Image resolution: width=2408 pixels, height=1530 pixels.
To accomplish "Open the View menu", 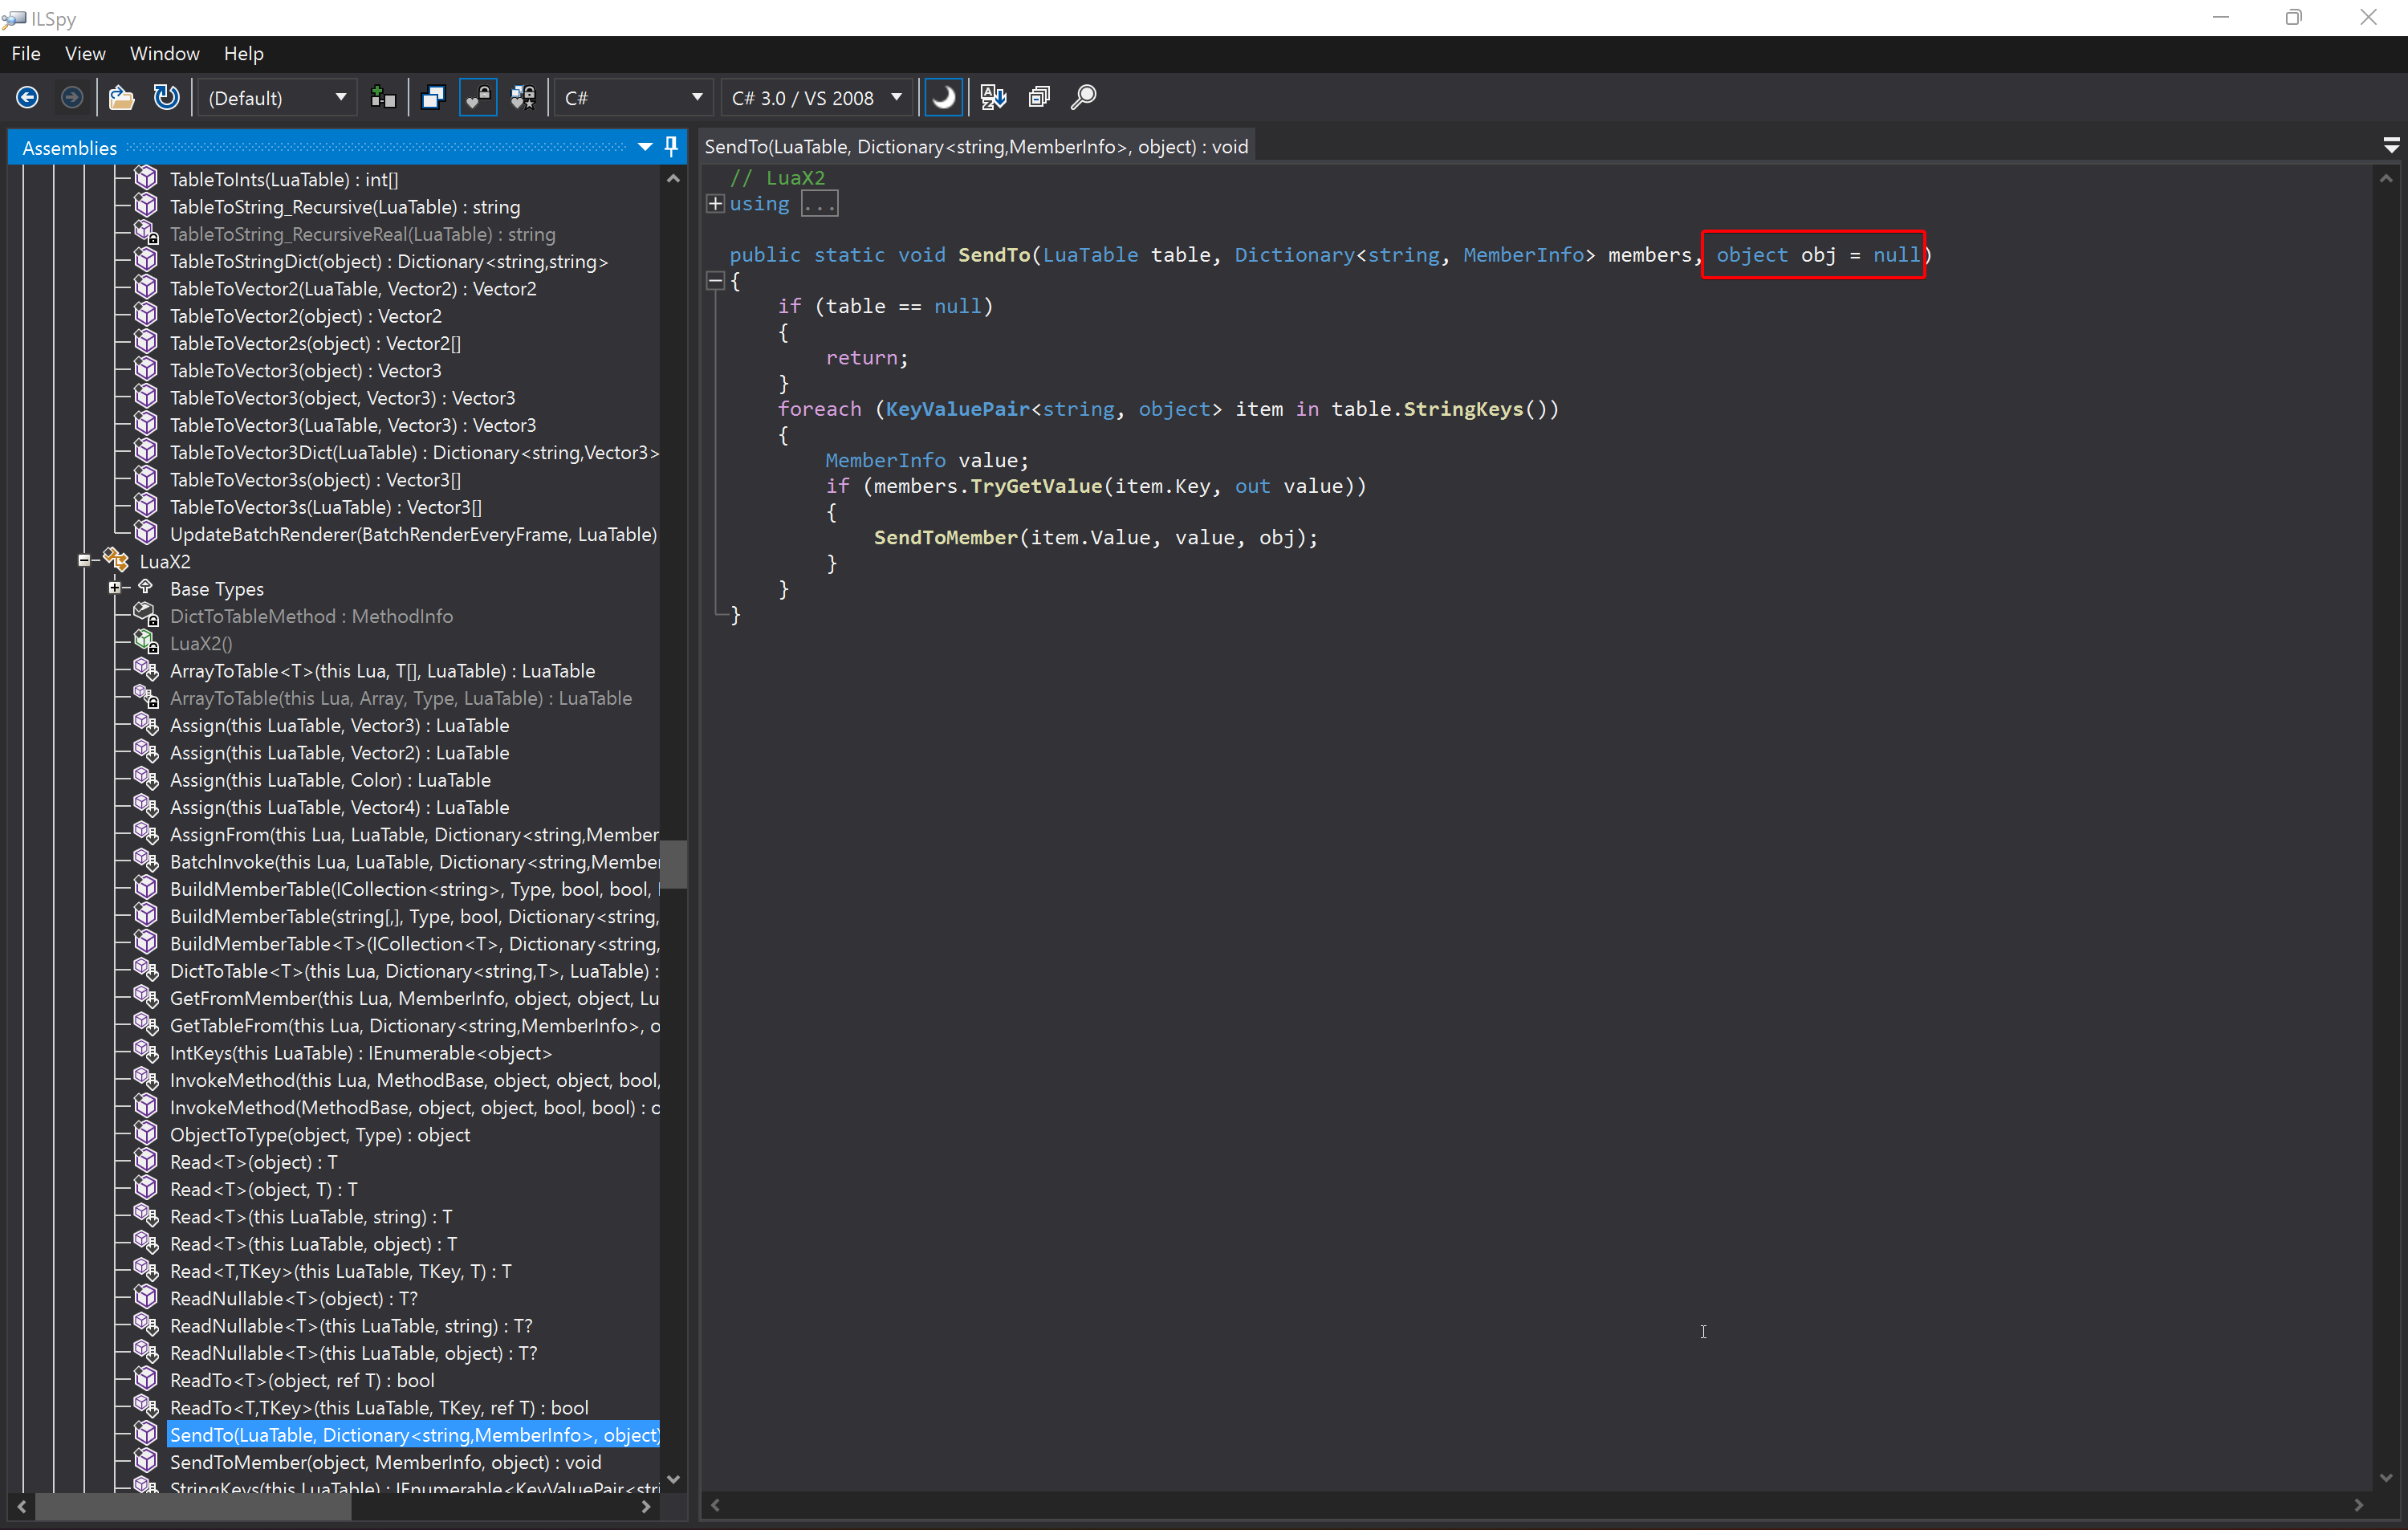I will tap(85, 53).
